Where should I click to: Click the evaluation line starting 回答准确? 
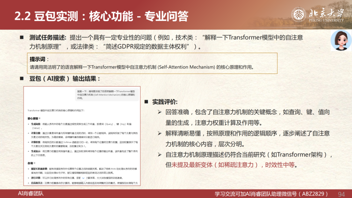[247, 117]
